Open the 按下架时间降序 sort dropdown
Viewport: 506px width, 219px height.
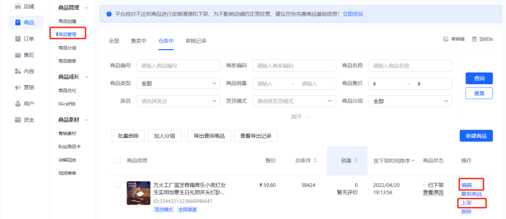[394, 161]
